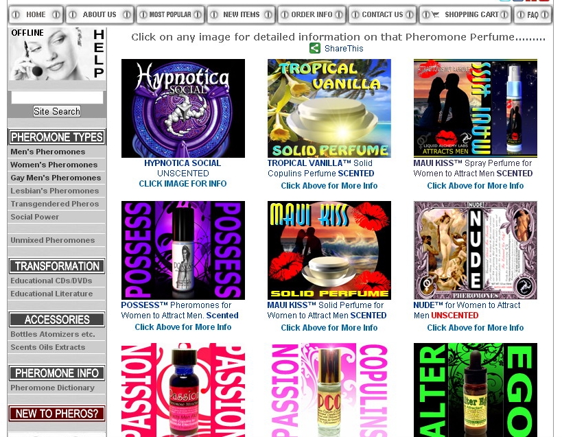Click the shopping cart icon in navigation
Viewport: 562px width, 437px height.
[434, 14]
